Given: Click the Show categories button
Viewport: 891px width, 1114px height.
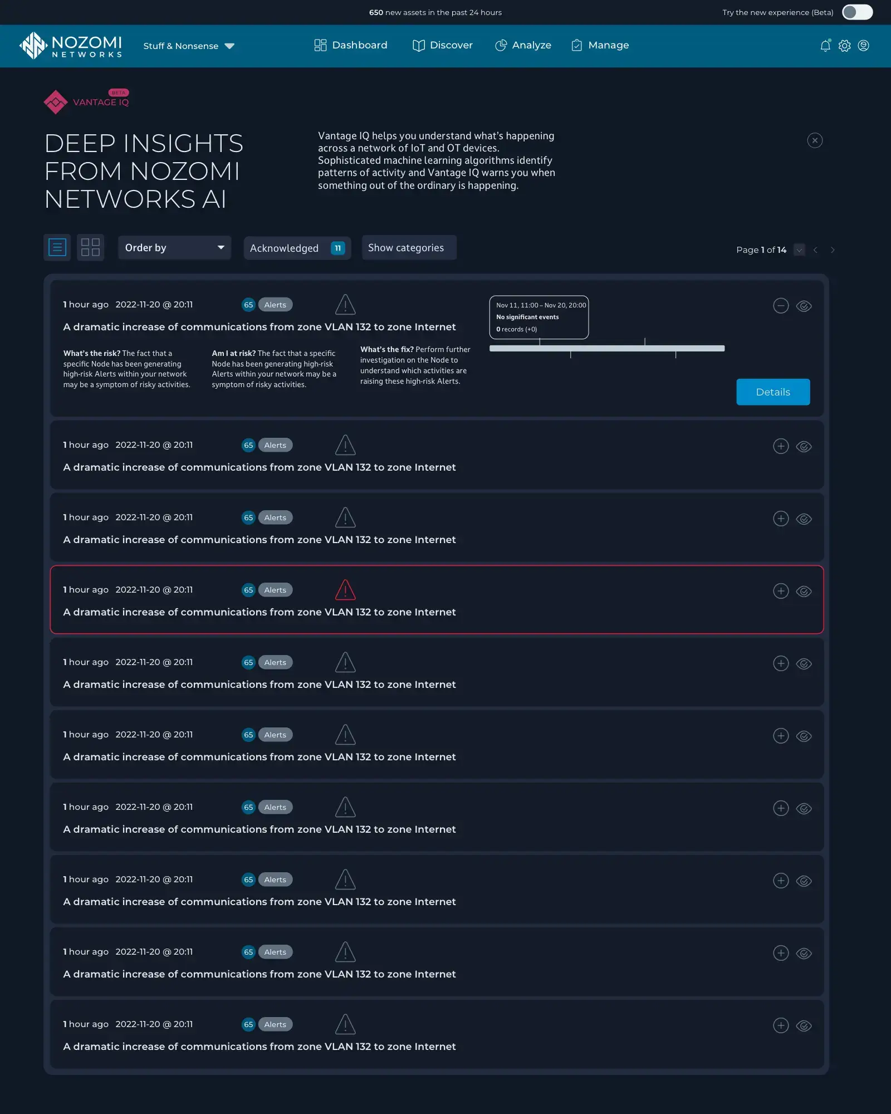Looking at the screenshot, I should pyautogui.click(x=409, y=247).
